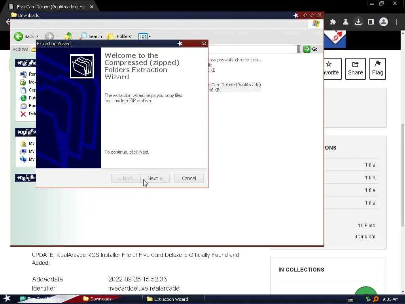Open the Chrome extensions puzzle icon
Image resolution: width=405 pixels, height=304 pixels.
[333, 22]
